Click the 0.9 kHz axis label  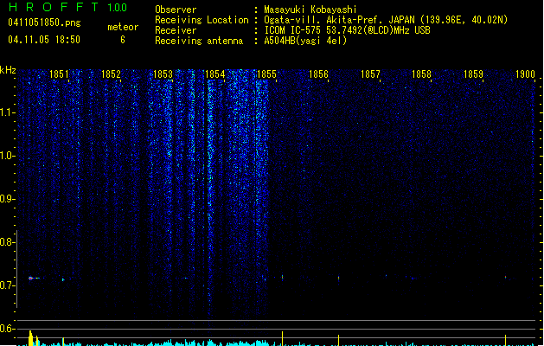pyautogui.click(x=7, y=199)
